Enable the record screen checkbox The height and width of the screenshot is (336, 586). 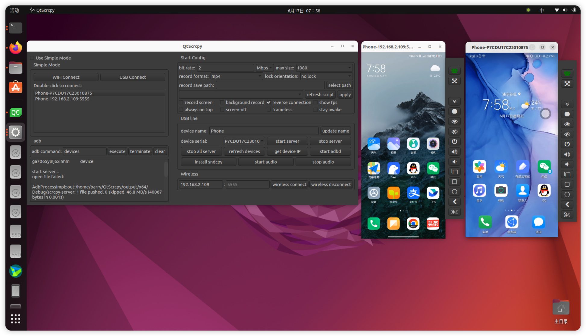(x=181, y=103)
